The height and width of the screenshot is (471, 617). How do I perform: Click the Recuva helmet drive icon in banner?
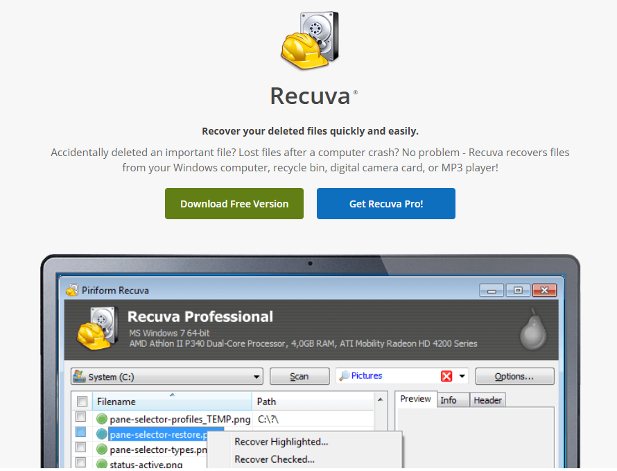[x=98, y=328]
